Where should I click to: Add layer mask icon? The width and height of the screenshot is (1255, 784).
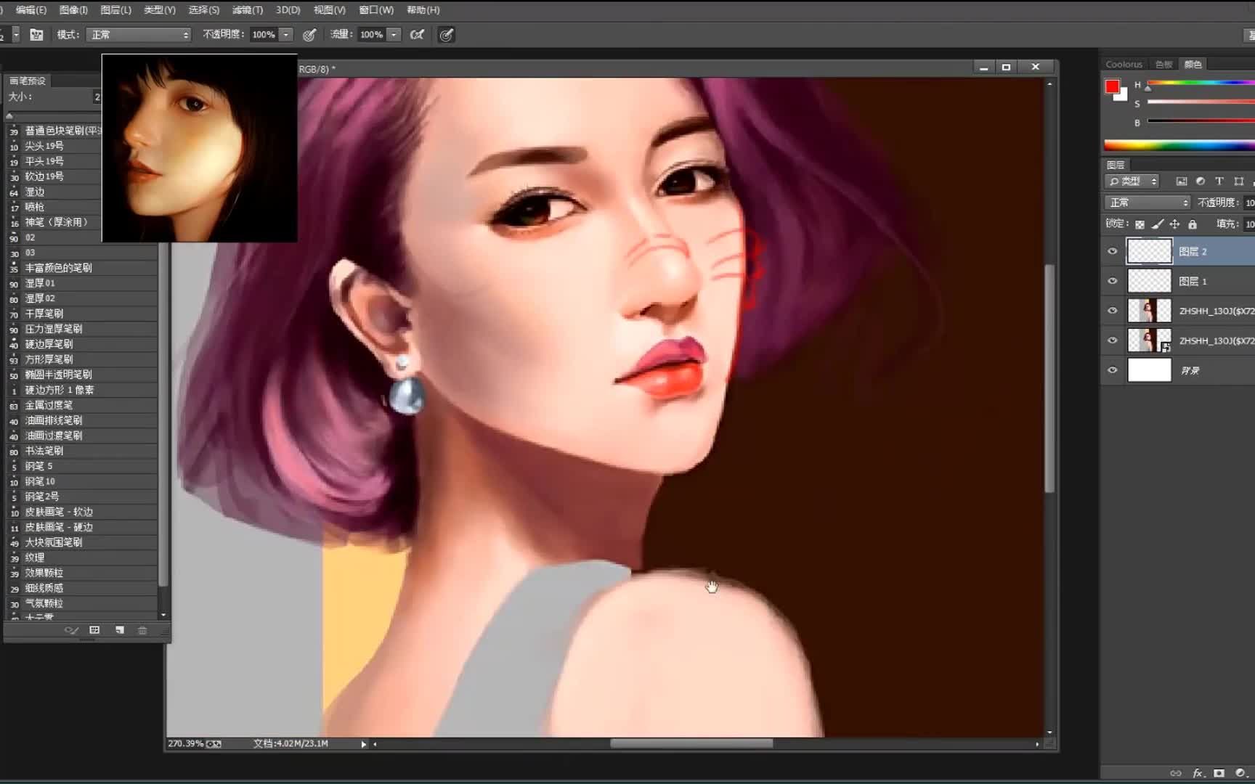1219,773
